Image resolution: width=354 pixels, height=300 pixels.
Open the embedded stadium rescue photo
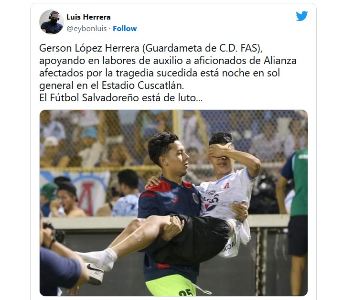coord(173,203)
